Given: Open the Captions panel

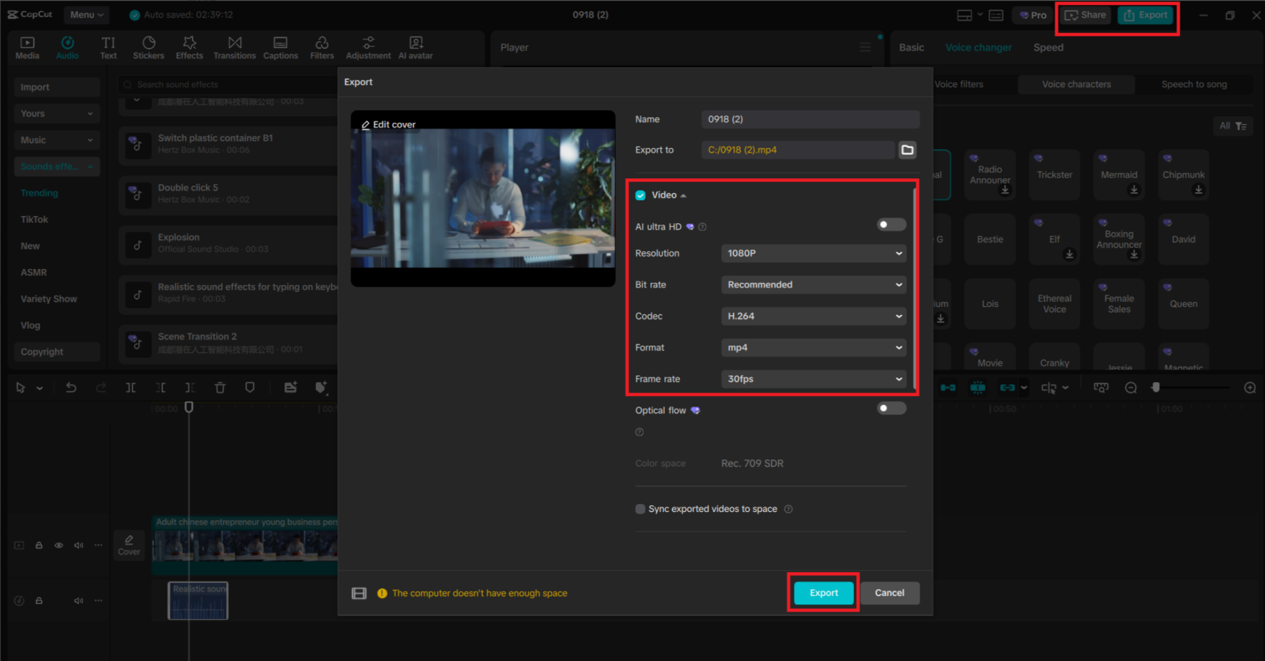Looking at the screenshot, I should coord(280,47).
